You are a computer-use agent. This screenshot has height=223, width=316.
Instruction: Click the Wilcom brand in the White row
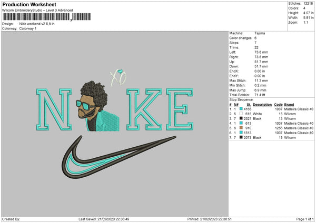pos(290,114)
